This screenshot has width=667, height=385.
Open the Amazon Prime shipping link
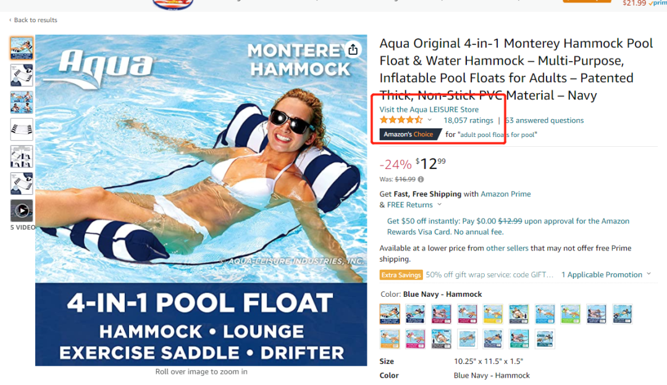[505, 194]
